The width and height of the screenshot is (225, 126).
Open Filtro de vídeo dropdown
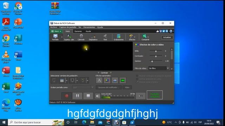pyautogui.click(x=159, y=68)
